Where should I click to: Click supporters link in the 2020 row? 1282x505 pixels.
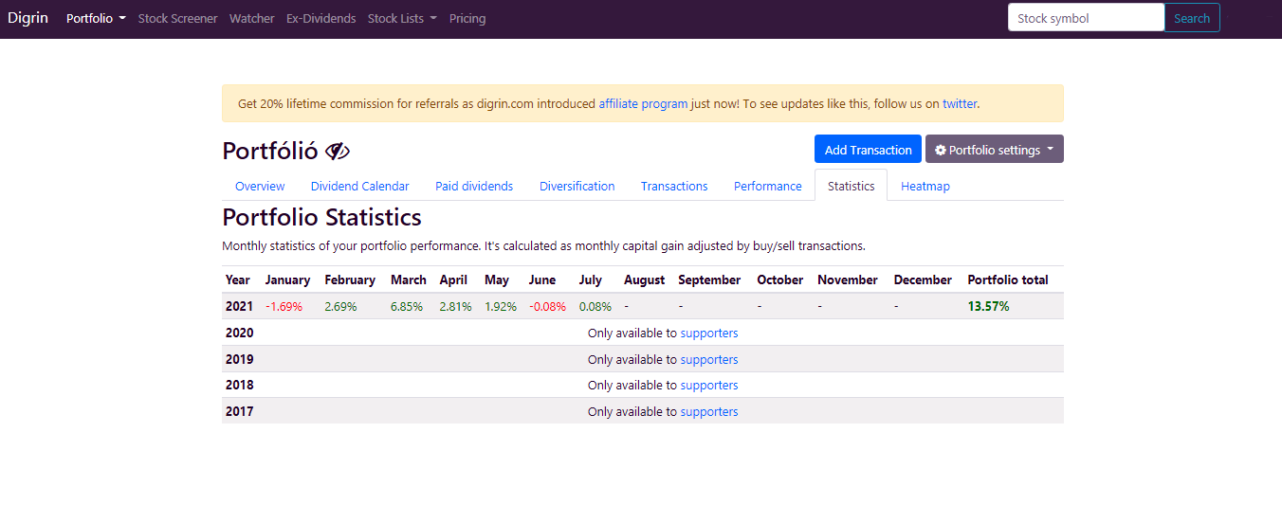[x=709, y=333]
